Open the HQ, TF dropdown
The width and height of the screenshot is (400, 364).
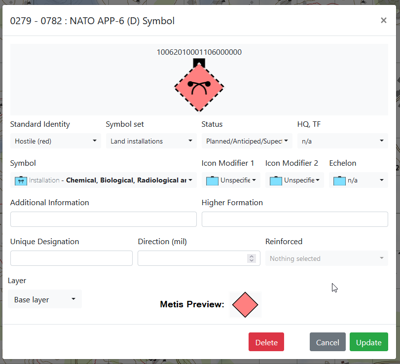(x=342, y=141)
